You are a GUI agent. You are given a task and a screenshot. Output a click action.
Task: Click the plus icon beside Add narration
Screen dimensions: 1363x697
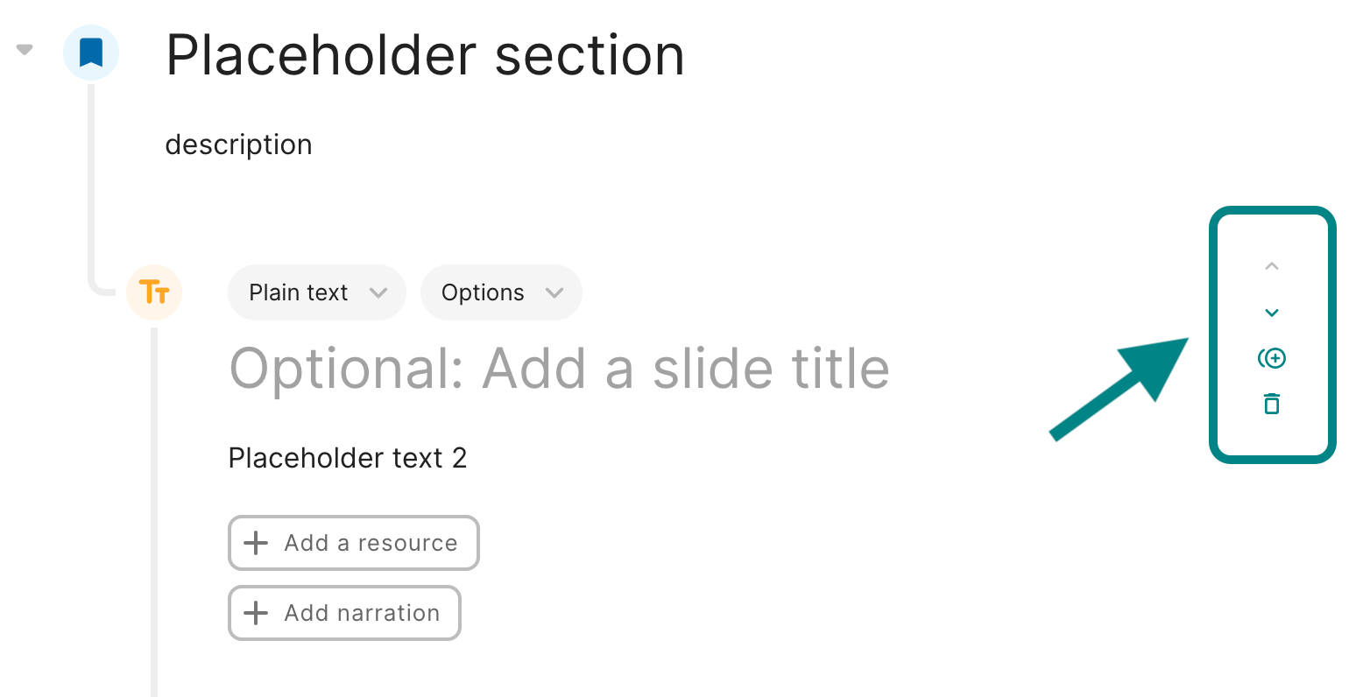tap(256, 613)
